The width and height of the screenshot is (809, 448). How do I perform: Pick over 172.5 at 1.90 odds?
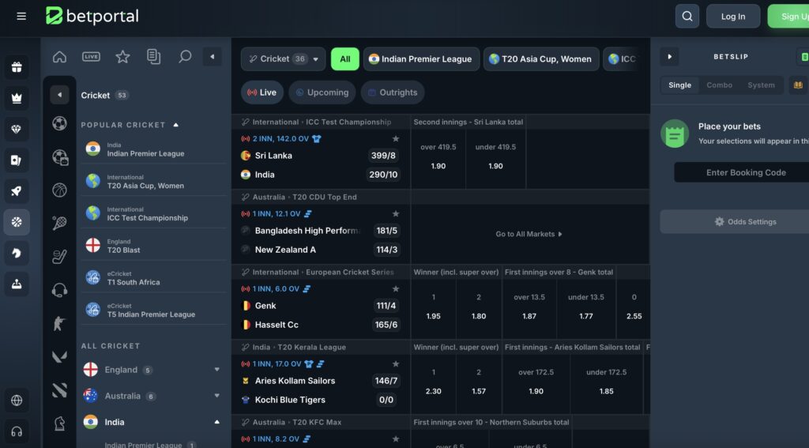click(x=536, y=382)
